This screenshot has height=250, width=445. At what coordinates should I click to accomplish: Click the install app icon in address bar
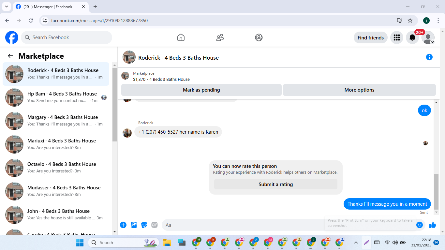pyautogui.click(x=400, y=21)
